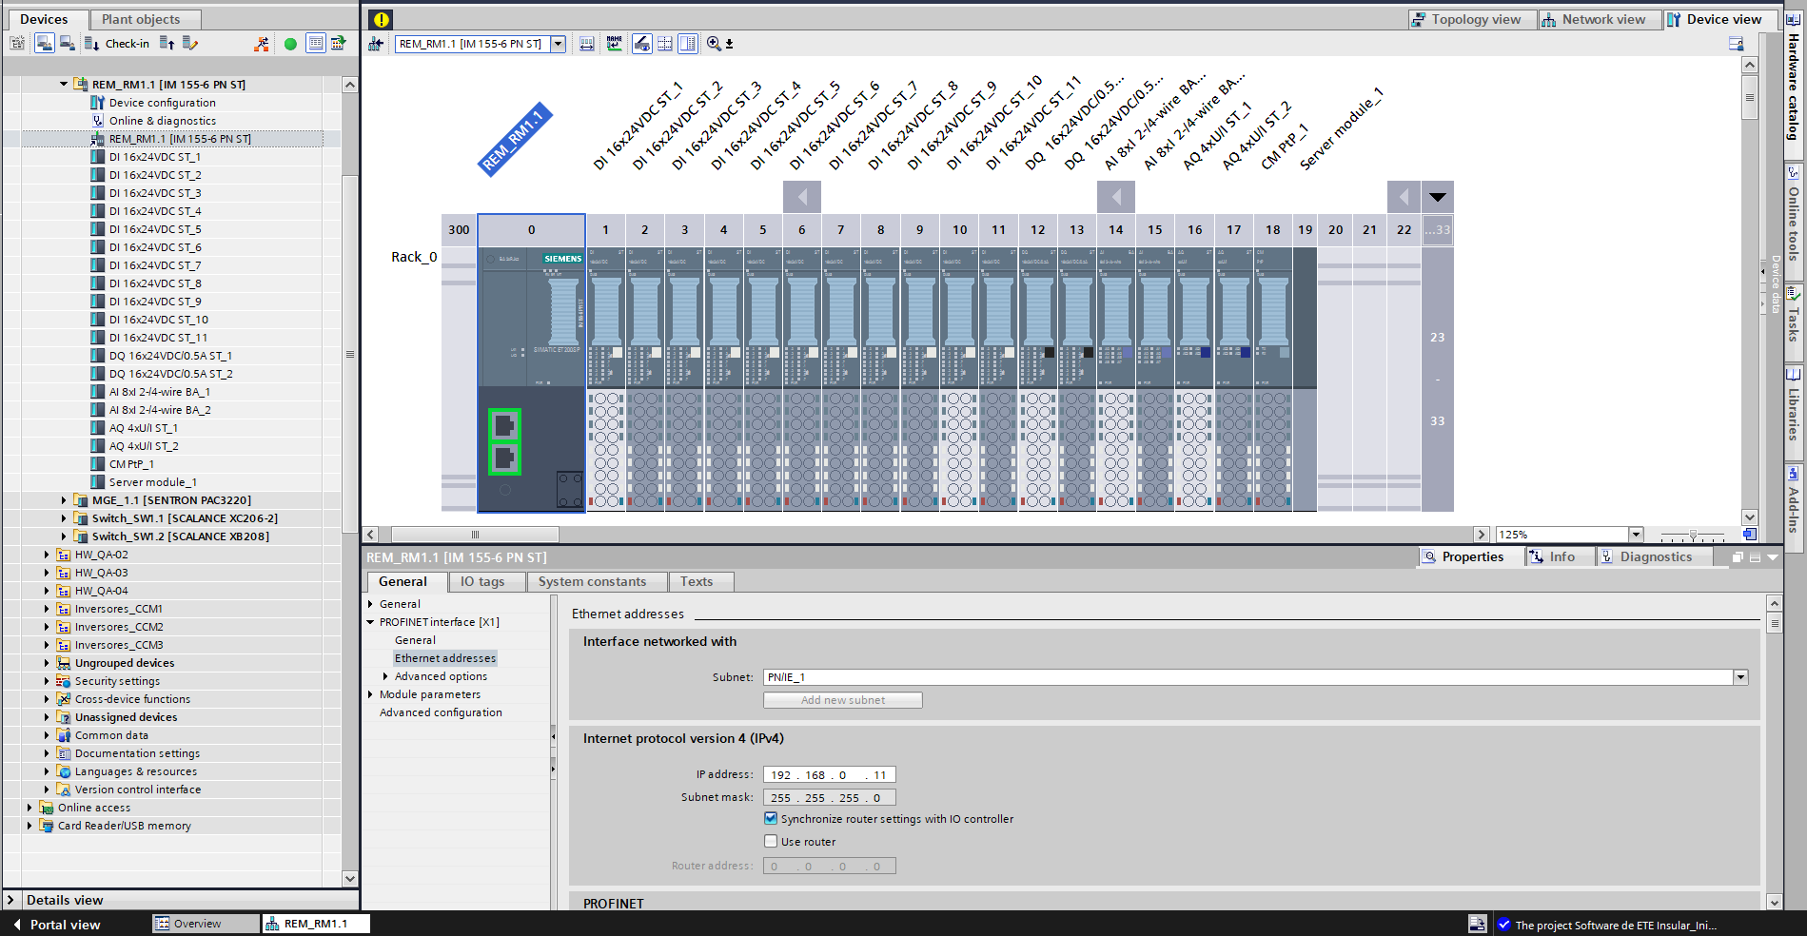This screenshot has height=936, width=1807.
Task: Click the NAME assign device name icon
Action: point(615,44)
